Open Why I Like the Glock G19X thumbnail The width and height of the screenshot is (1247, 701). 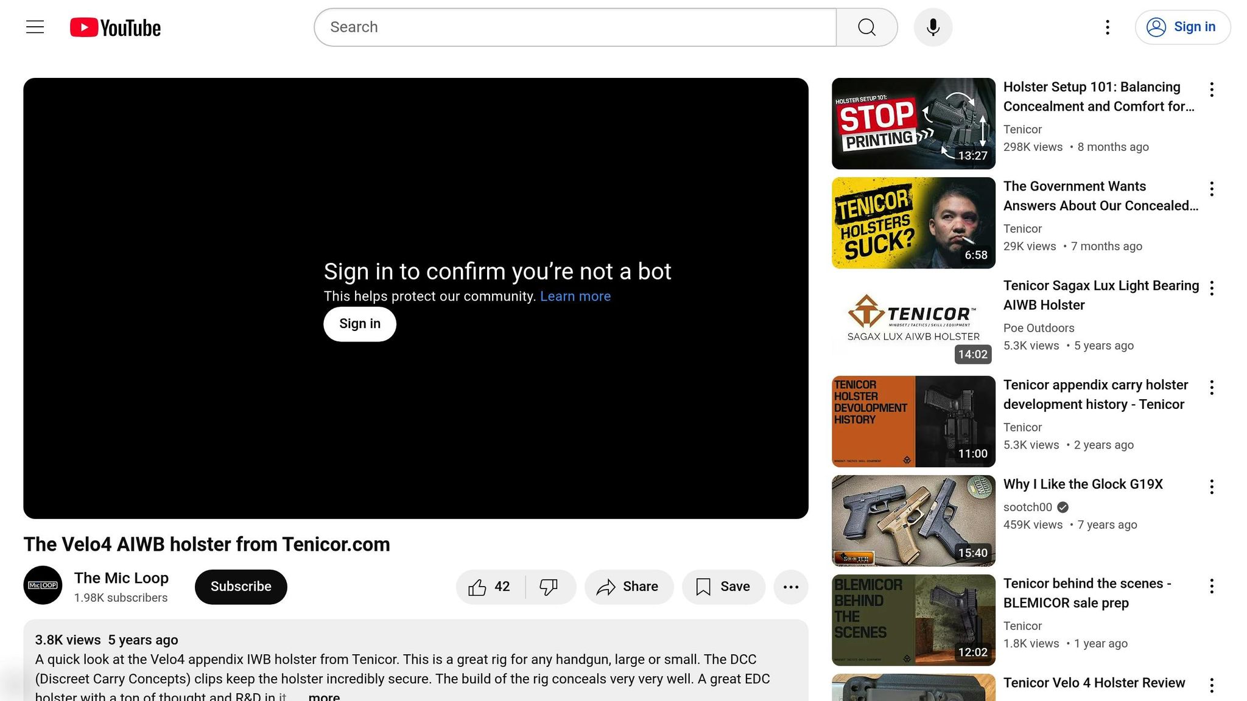point(913,521)
